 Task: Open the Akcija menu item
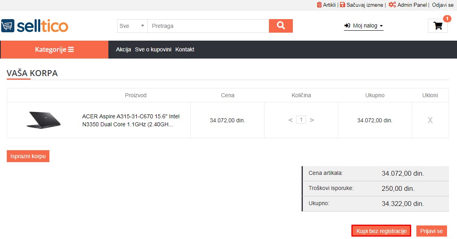(123, 49)
